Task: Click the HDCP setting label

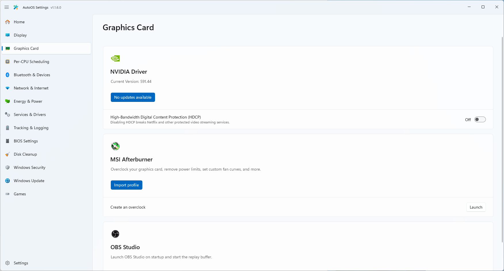Action: click(x=156, y=117)
